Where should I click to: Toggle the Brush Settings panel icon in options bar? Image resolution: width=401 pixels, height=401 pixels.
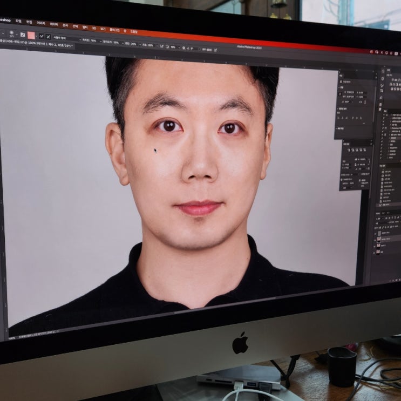click(x=23, y=35)
